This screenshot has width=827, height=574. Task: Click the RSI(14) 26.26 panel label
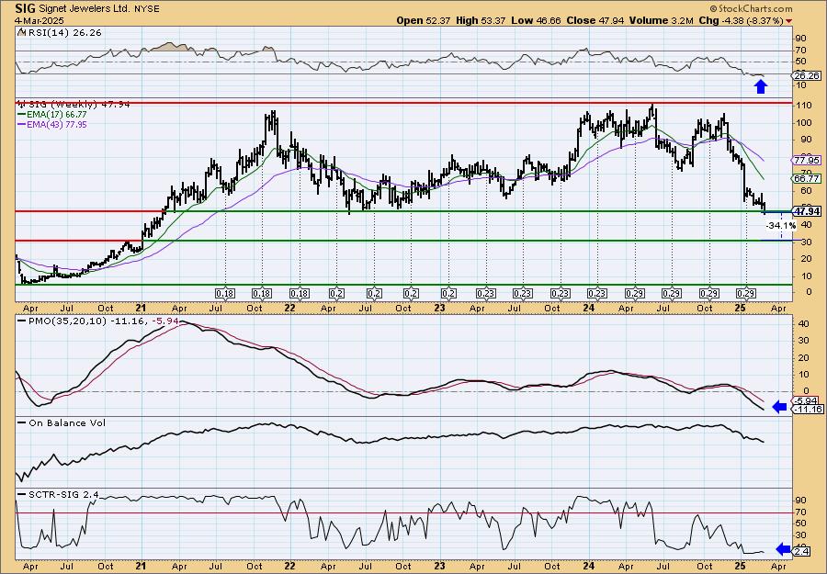pos(63,32)
